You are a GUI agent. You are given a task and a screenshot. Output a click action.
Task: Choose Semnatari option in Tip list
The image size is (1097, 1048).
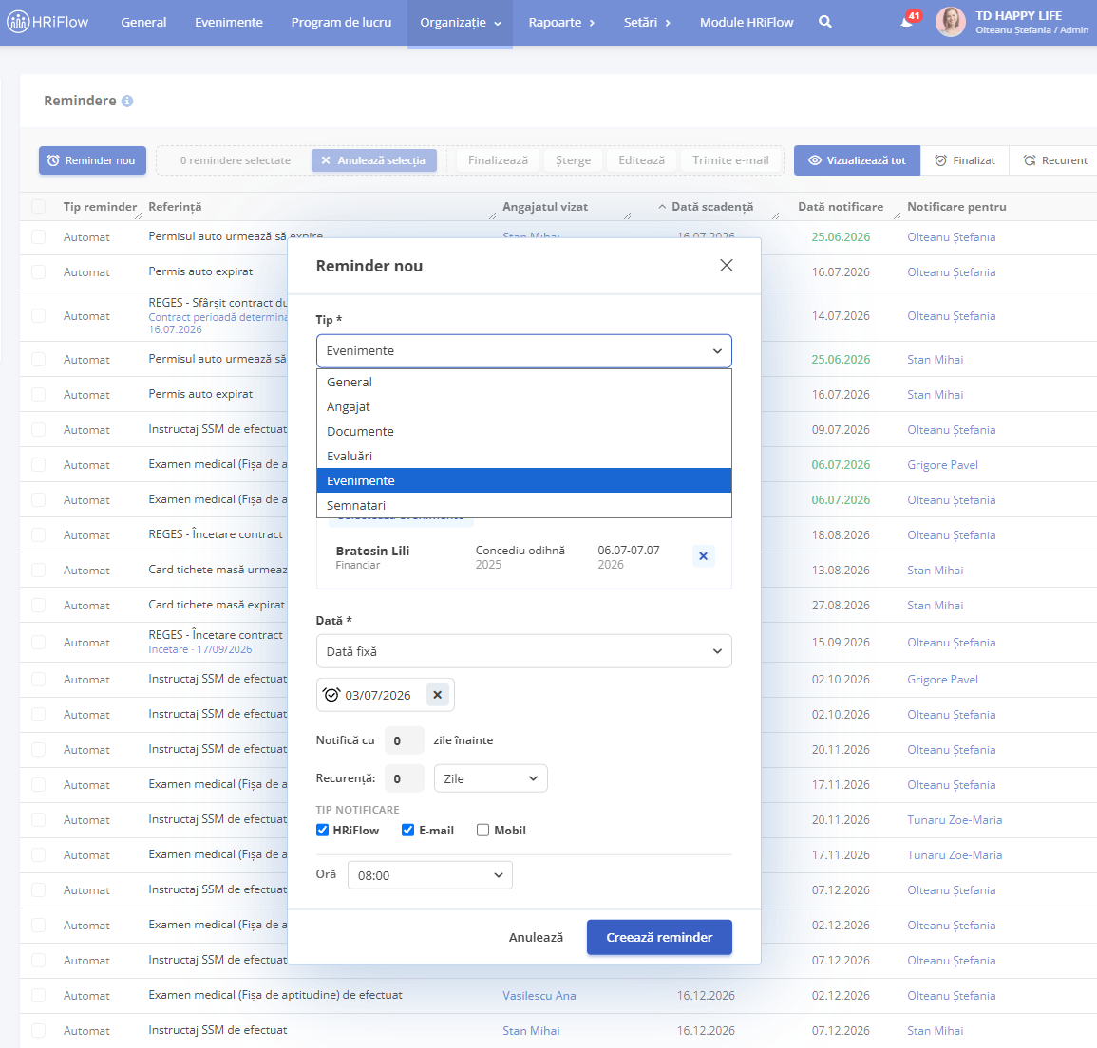pyautogui.click(x=524, y=505)
